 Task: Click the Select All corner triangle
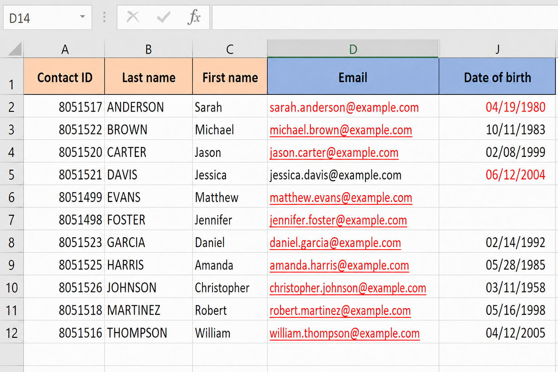coord(15,49)
